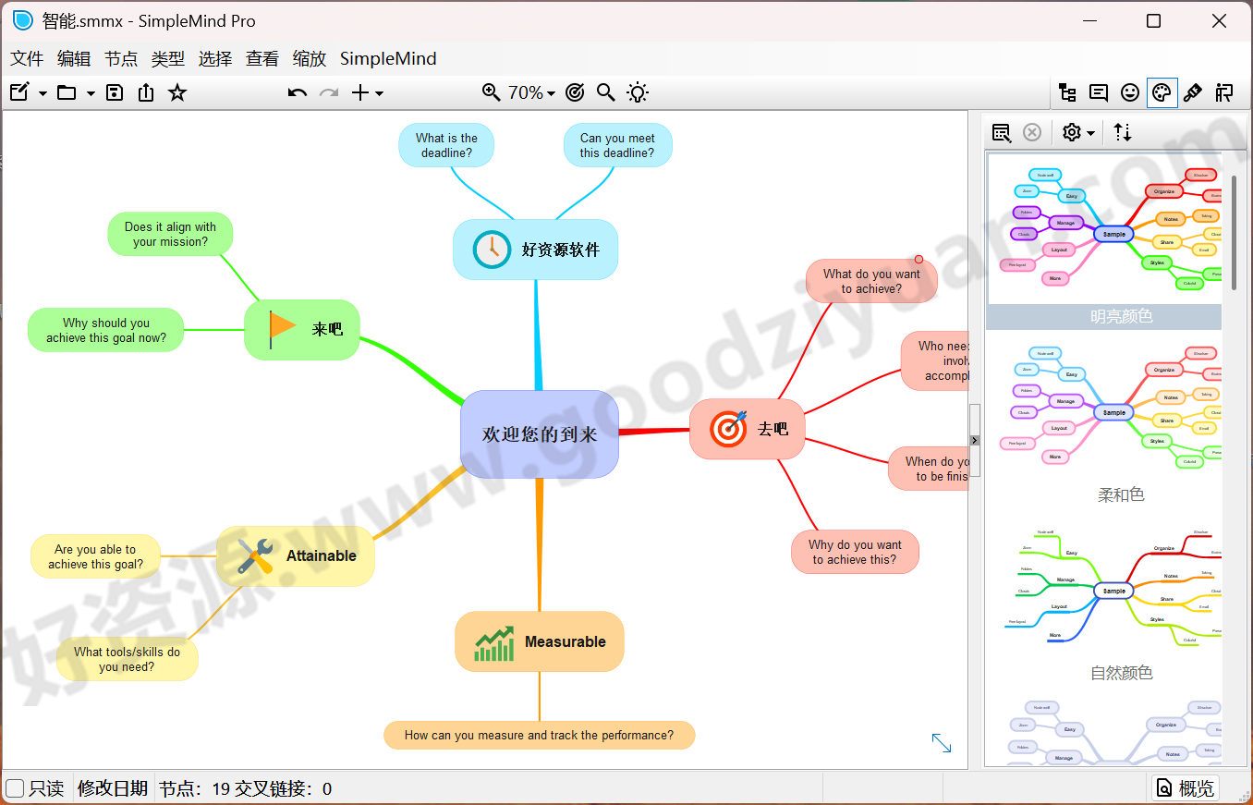Click the center map target icon
The width and height of the screenshot is (1253, 805).
574,92
